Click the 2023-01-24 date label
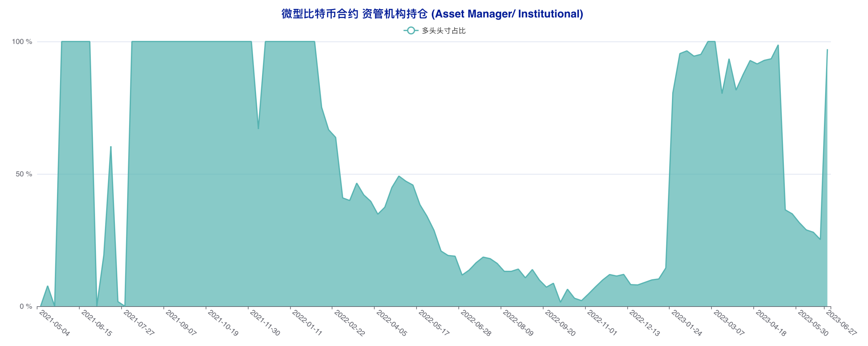868x346 pixels. click(x=687, y=323)
